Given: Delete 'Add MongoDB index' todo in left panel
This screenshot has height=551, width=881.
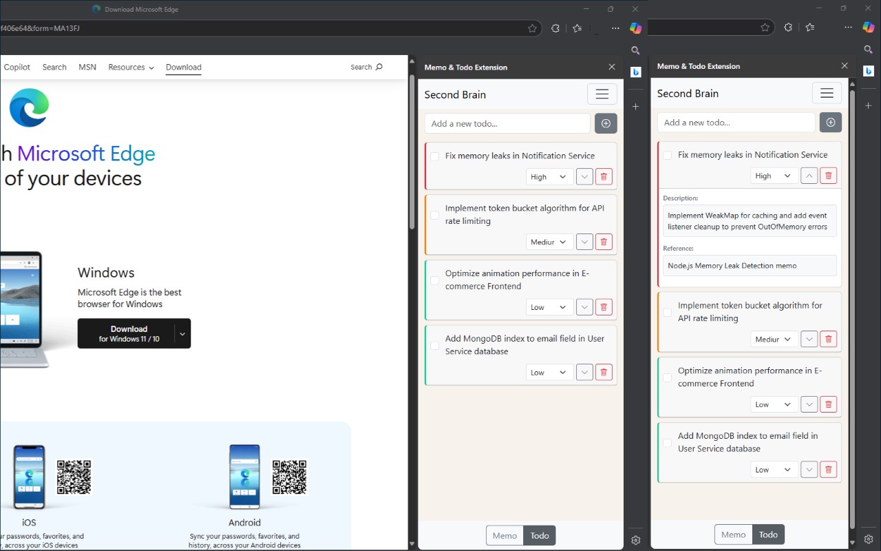Looking at the screenshot, I should [x=604, y=372].
